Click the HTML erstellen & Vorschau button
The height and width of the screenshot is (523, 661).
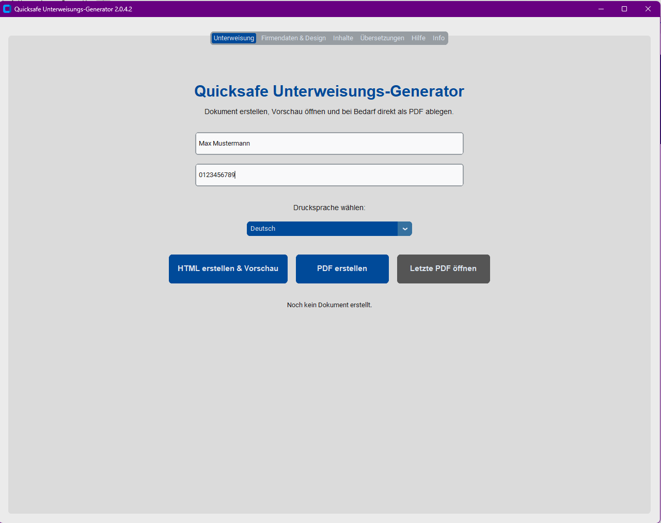(x=228, y=268)
